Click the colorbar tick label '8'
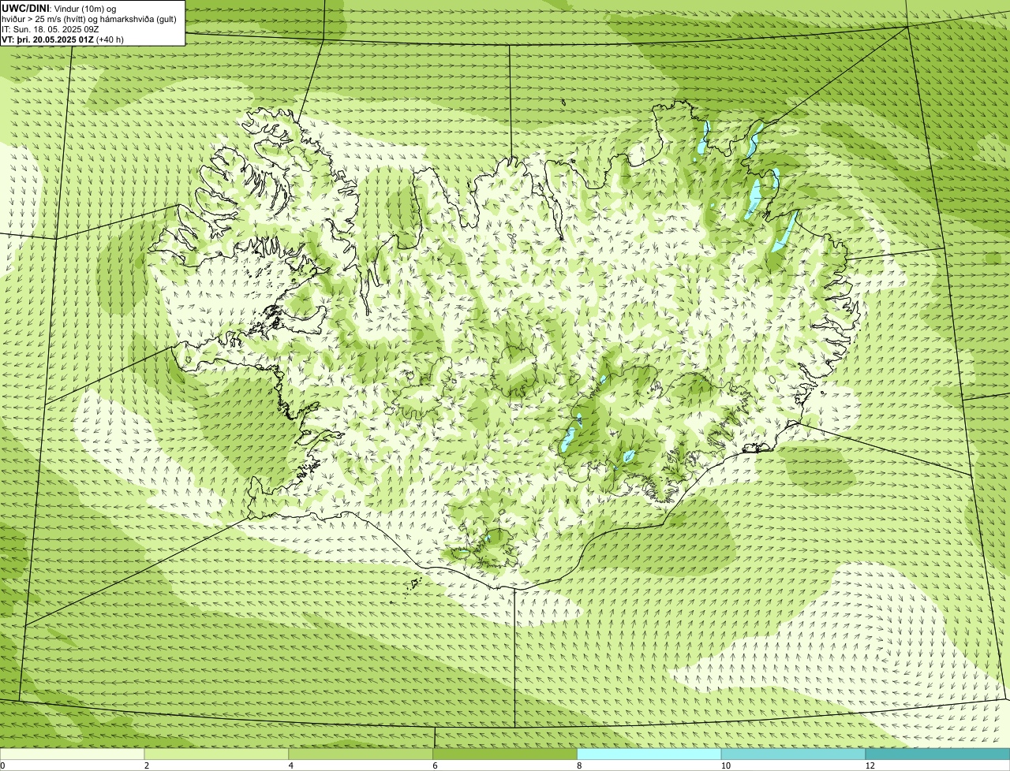The height and width of the screenshot is (771, 1010). point(579,765)
